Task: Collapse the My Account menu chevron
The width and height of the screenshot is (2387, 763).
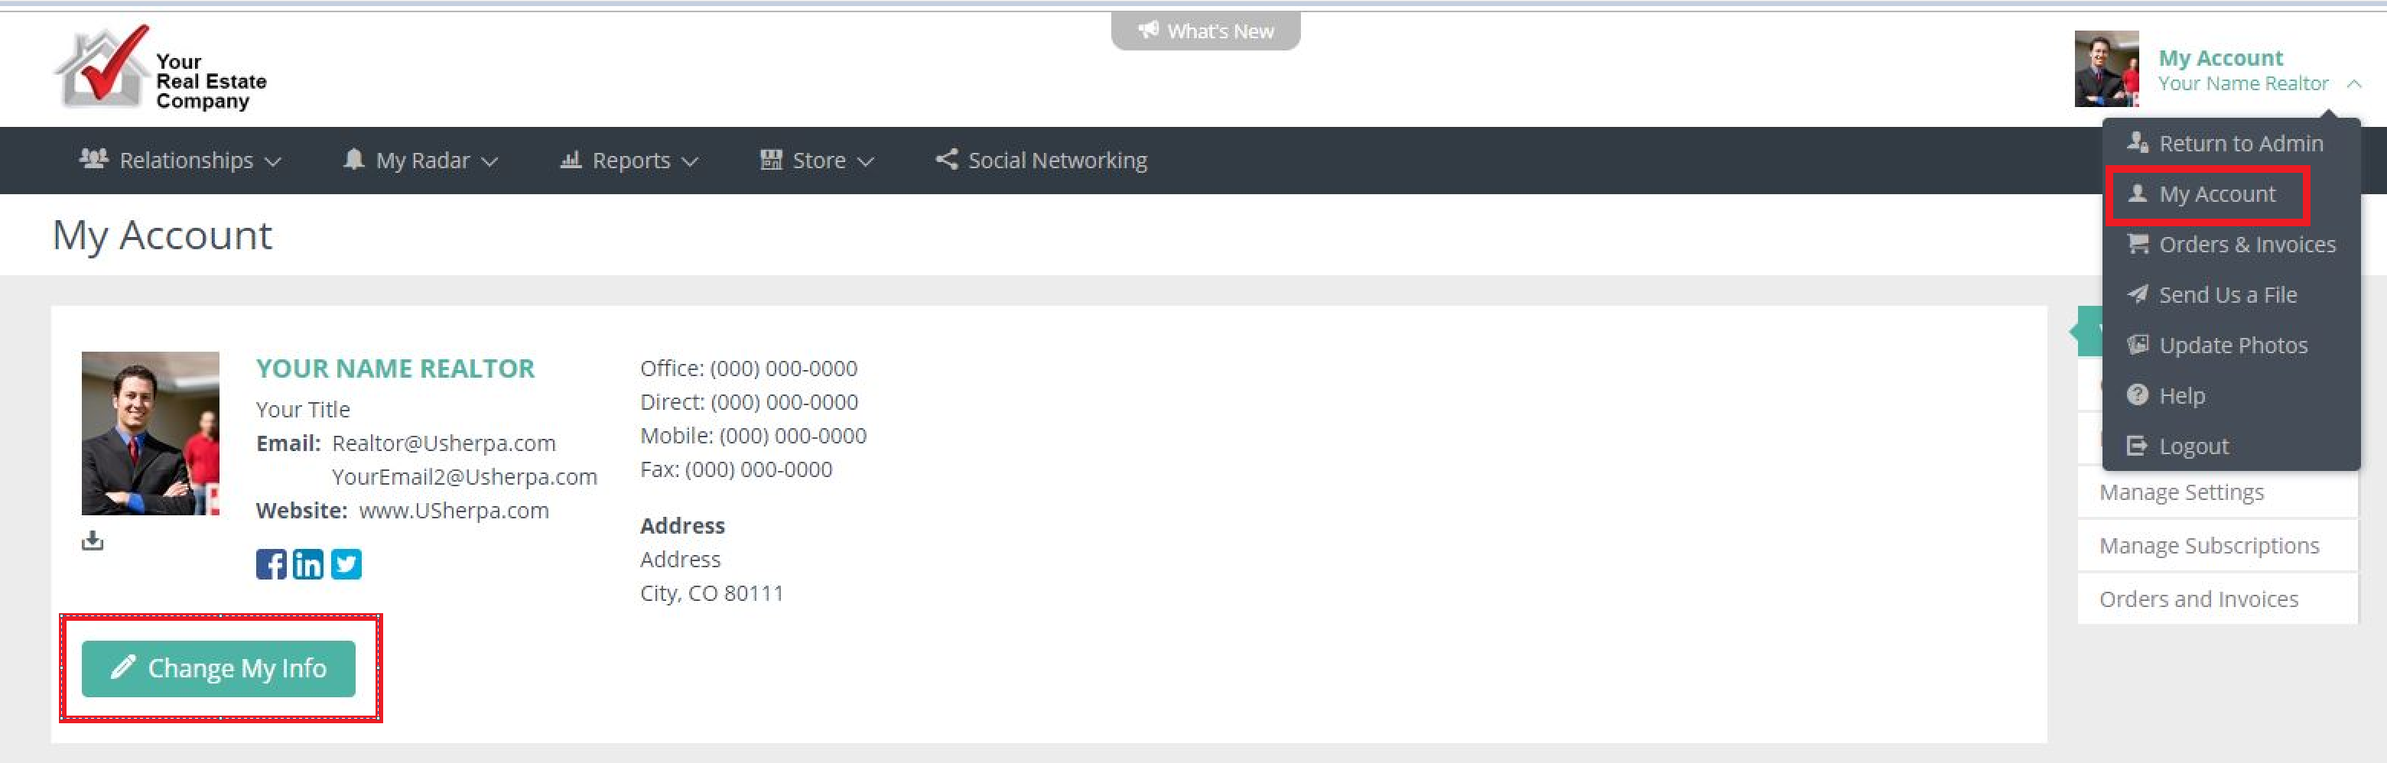Action: coord(2353,84)
